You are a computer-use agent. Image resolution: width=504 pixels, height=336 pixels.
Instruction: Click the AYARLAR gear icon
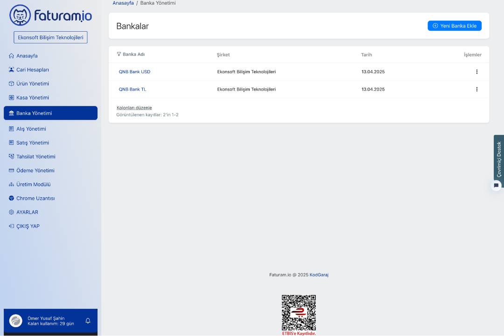click(11, 212)
